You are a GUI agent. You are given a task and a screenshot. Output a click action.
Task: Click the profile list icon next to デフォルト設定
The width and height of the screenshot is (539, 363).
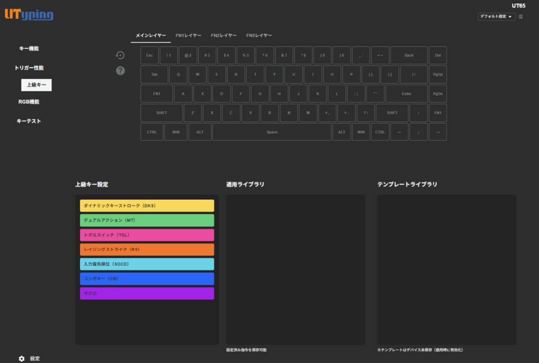(521, 16)
